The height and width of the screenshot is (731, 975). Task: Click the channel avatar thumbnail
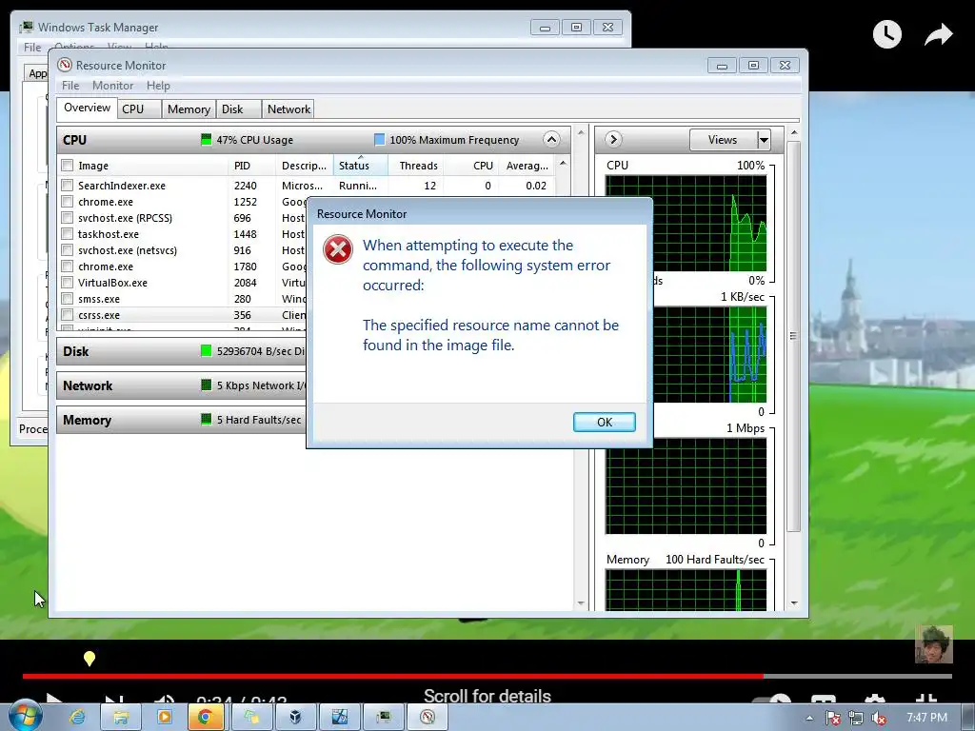pyautogui.click(x=933, y=644)
